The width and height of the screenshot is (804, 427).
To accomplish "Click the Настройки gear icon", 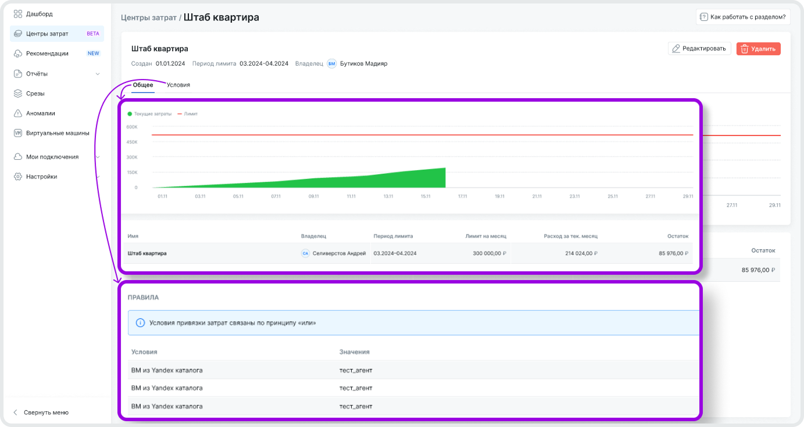I will 18,177.
